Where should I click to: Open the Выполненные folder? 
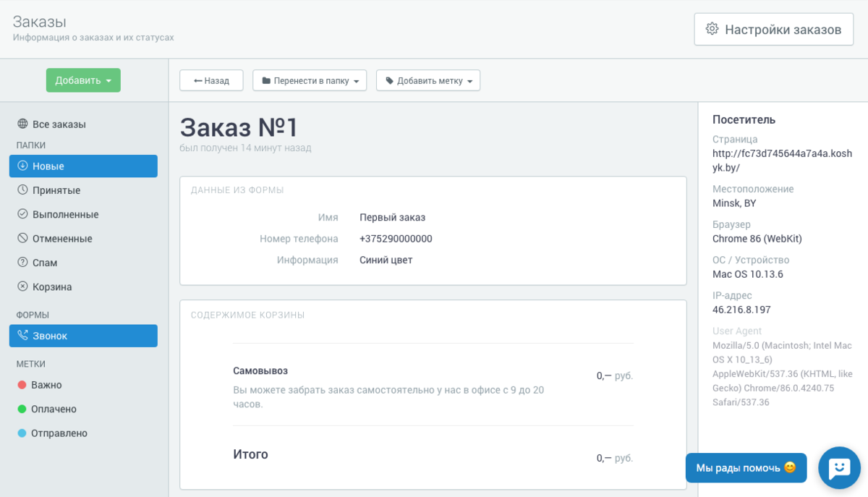(65, 214)
